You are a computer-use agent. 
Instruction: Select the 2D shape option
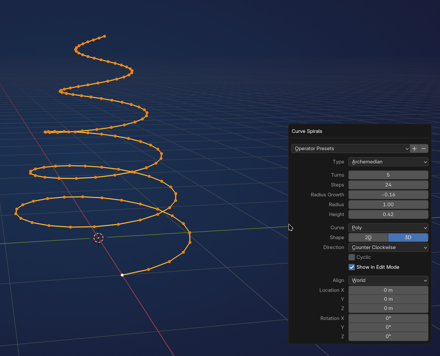(368, 238)
